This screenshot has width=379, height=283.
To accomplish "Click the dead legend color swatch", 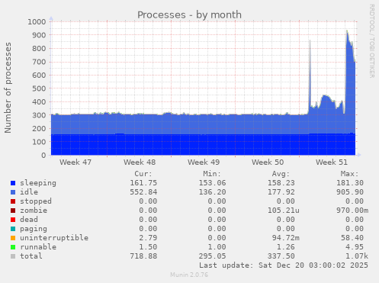I will pyautogui.click(x=13, y=220).
